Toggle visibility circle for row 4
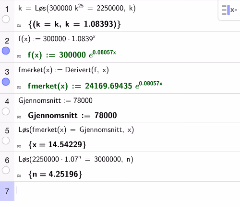This screenshot has height=207, width=240. [x=6, y=111]
